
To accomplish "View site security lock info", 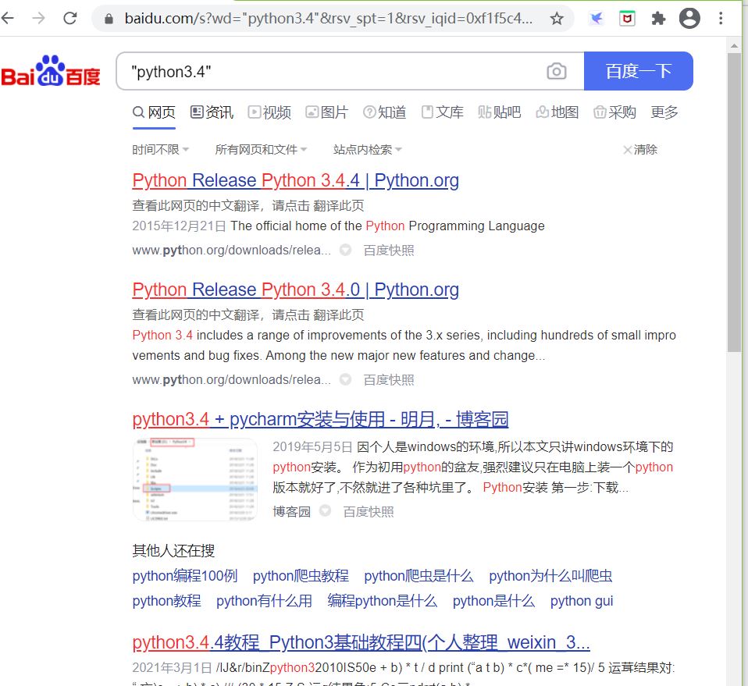I will click(x=109, y=19).
